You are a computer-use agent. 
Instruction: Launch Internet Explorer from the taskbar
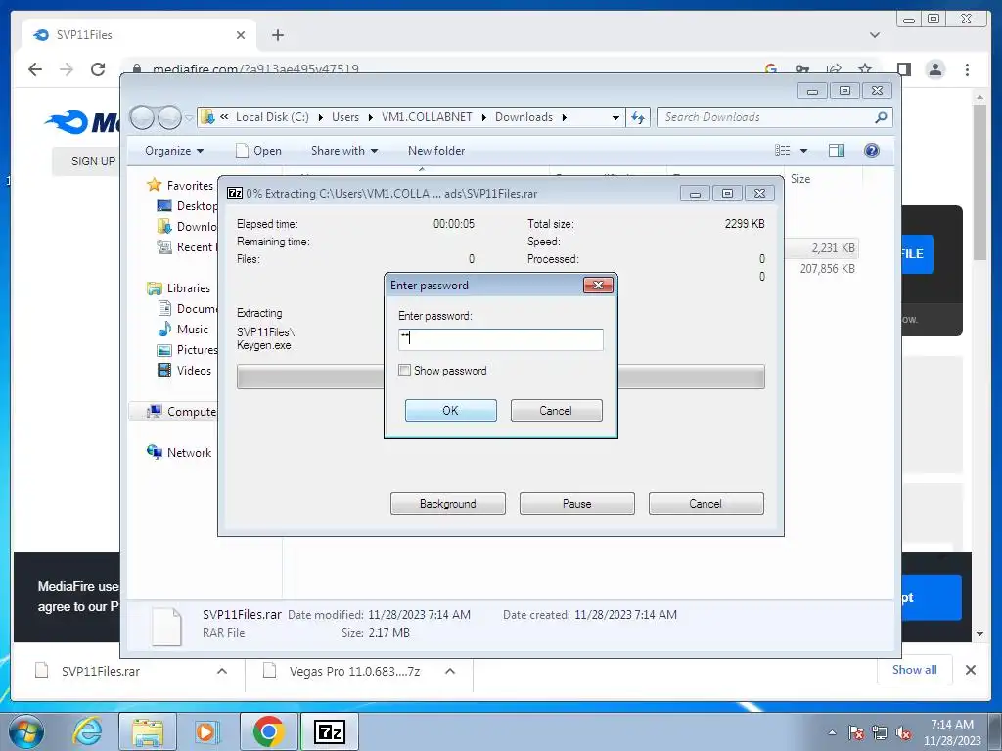(x=87, y=731)
